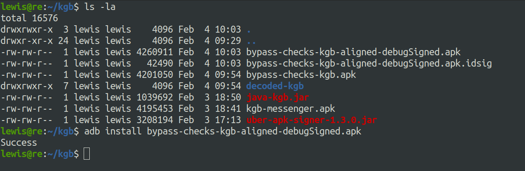Click the Success output line
525x171 pixels.
19,142
